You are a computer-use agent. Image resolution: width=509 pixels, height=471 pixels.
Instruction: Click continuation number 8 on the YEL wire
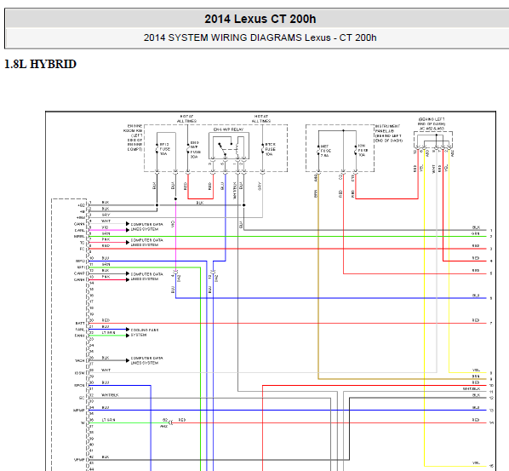(491, 373)
